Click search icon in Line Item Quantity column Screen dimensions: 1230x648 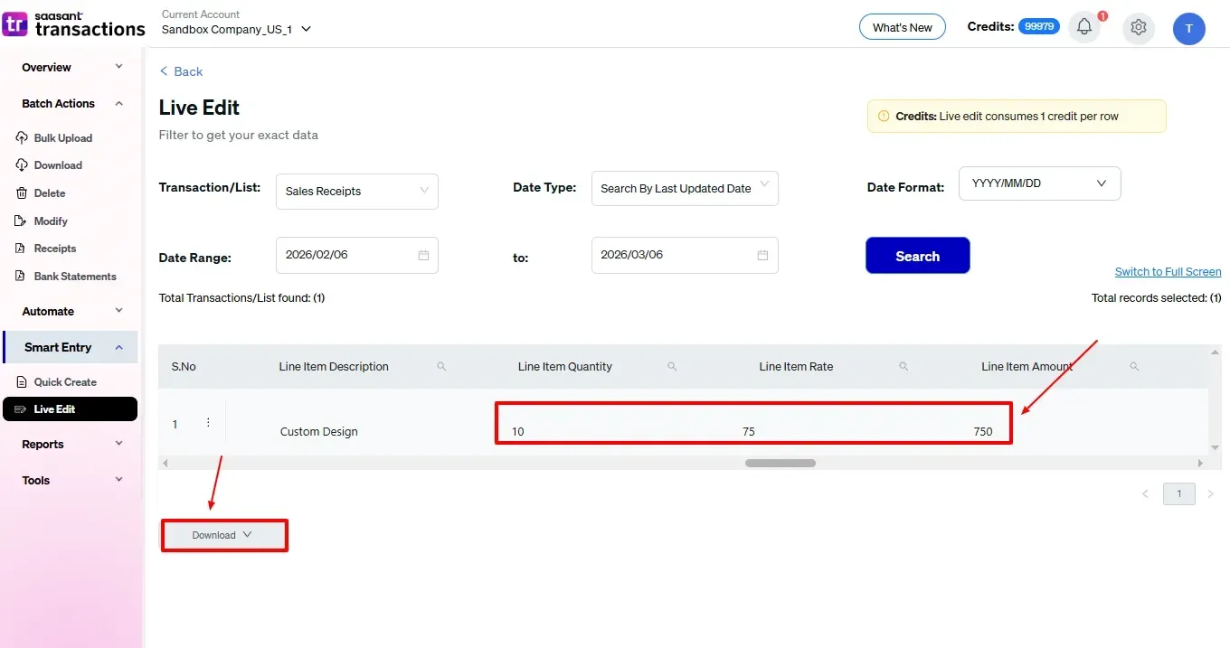click(x=672, y=367)
